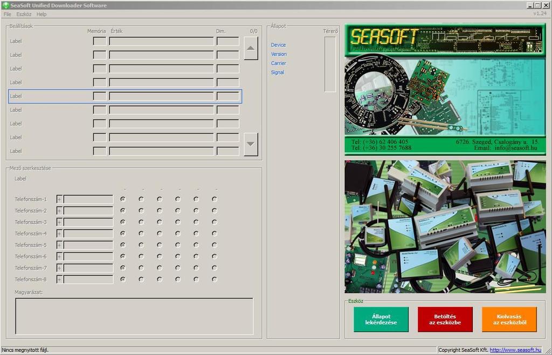
Task: Click the Térerő signal strength bar
Action: 330,64
